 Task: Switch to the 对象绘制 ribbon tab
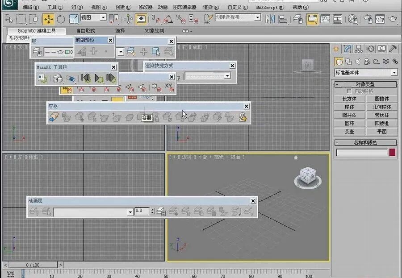[155, 31]
